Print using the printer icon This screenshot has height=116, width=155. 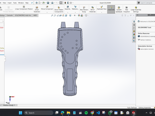tap(52, 3)
